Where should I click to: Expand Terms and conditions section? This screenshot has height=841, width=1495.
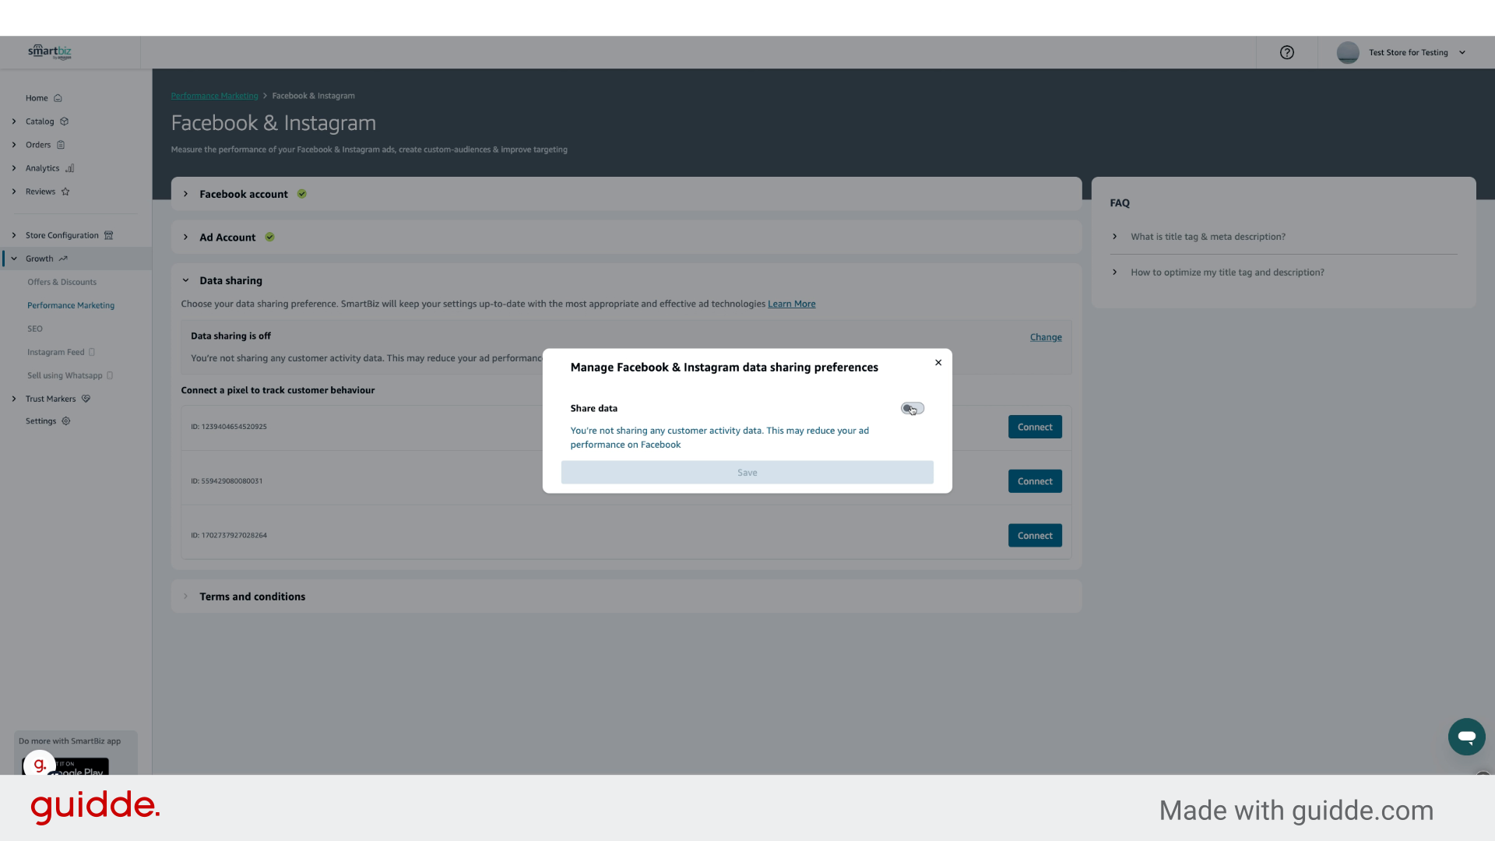[185, 596]
